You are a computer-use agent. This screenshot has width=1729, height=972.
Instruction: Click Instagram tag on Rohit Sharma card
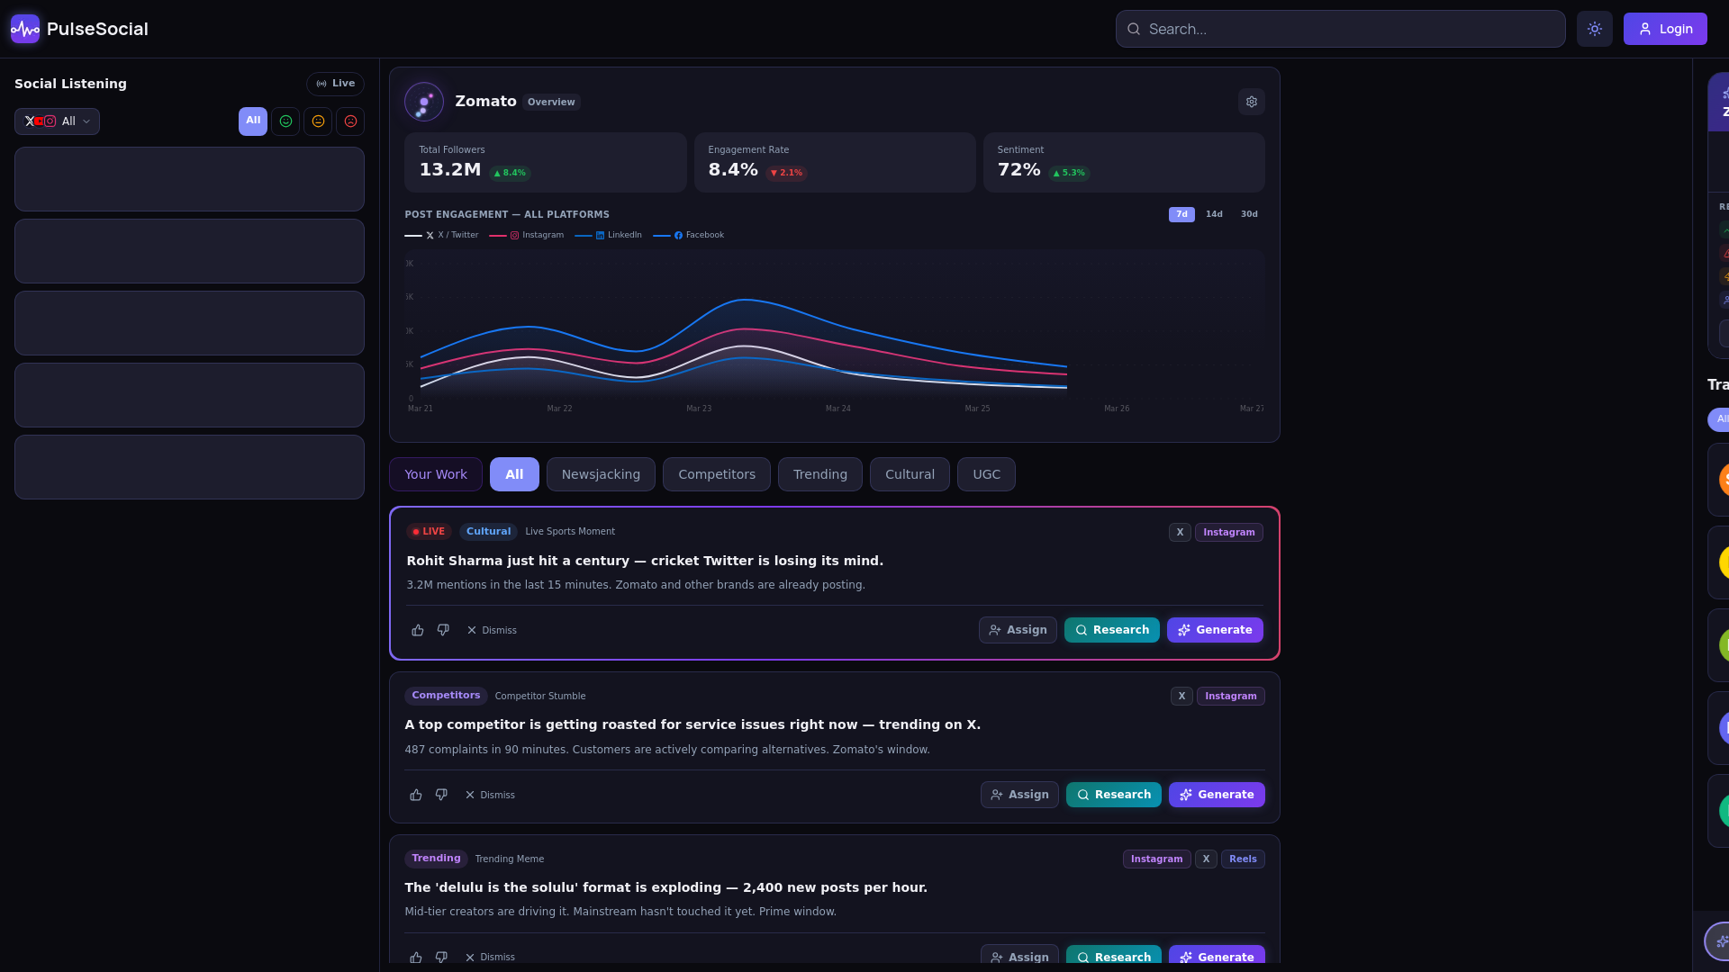[x=1229, y=533]
